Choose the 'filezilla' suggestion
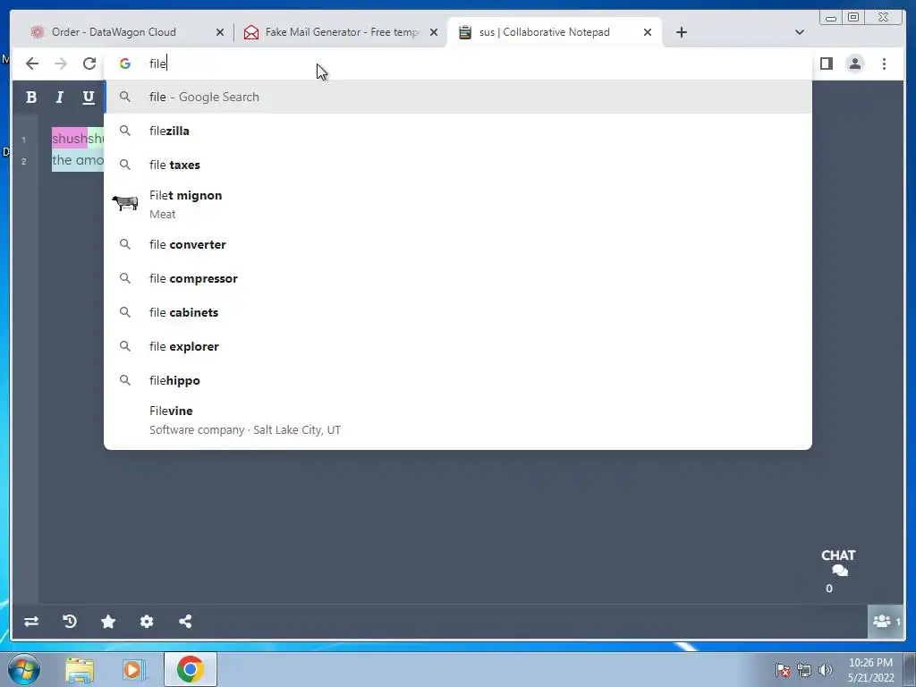Screen dimensions: 916x687 (458, 131)
